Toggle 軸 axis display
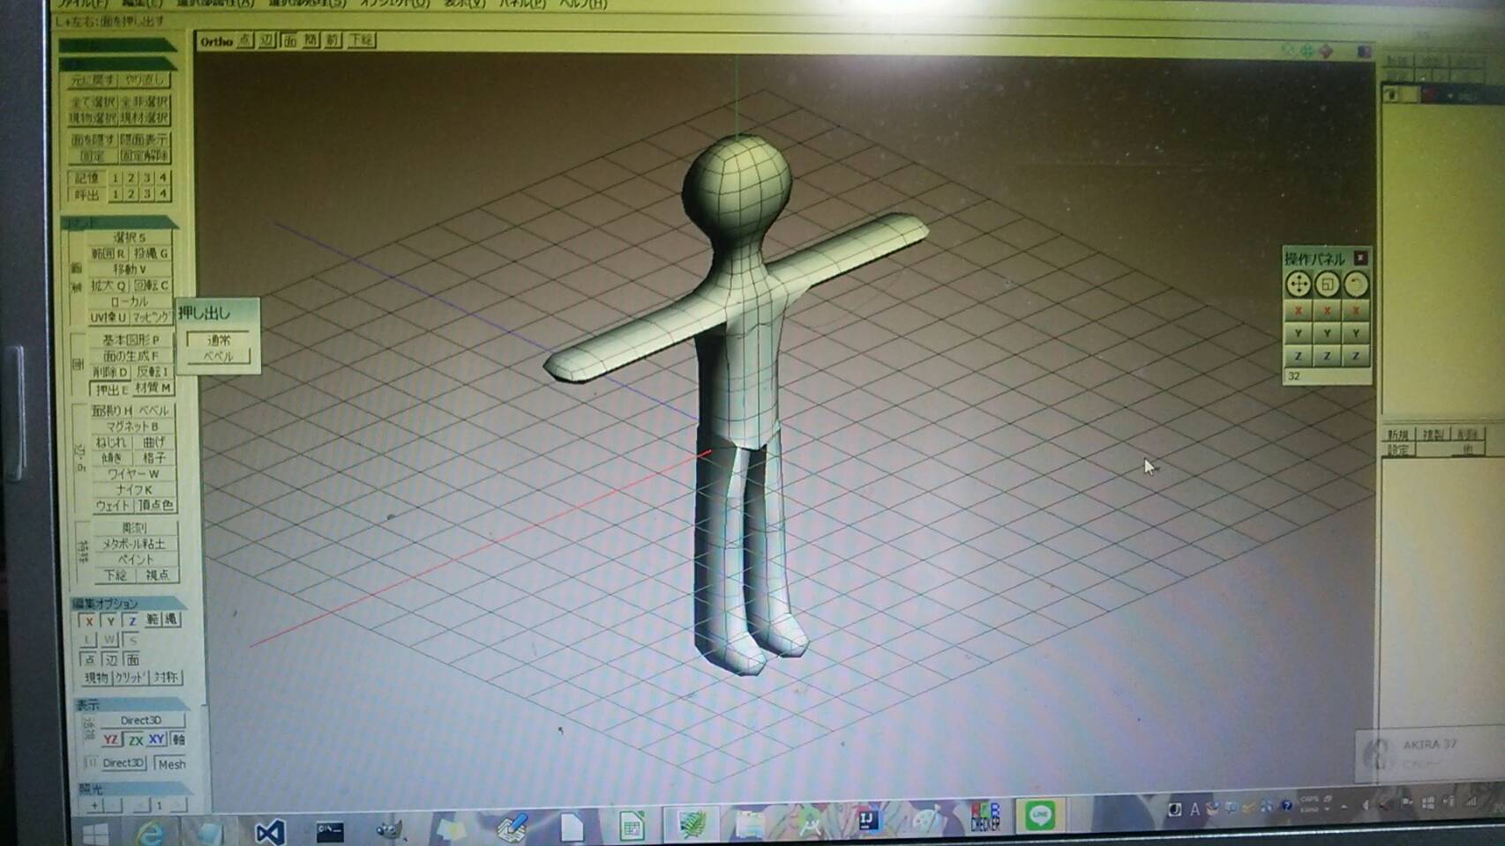 (x=178, y=739)
